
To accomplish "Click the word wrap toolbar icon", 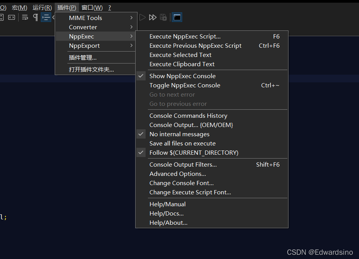I will tap(25, 17).
